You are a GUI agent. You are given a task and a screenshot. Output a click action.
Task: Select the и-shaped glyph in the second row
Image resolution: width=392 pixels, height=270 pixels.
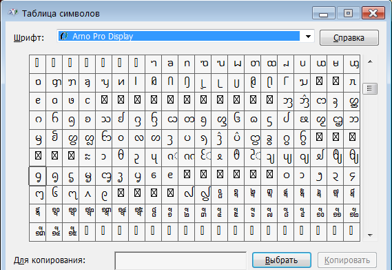click(x=121, y=82)
